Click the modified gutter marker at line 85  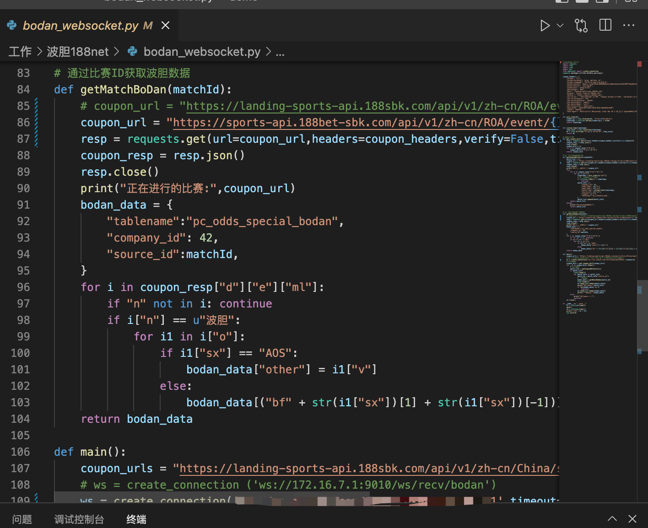point(36,106)
